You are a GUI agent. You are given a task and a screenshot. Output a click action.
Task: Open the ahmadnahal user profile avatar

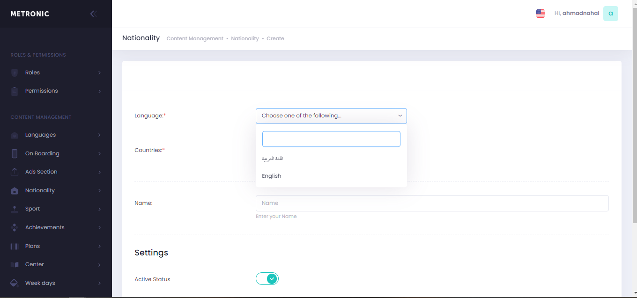click(x=610, y=14)
